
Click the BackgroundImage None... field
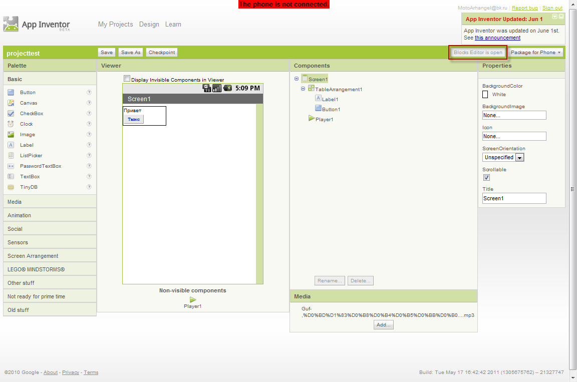coord(514,116)
